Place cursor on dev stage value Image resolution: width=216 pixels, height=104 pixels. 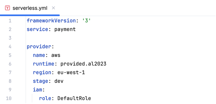point(59,81)
